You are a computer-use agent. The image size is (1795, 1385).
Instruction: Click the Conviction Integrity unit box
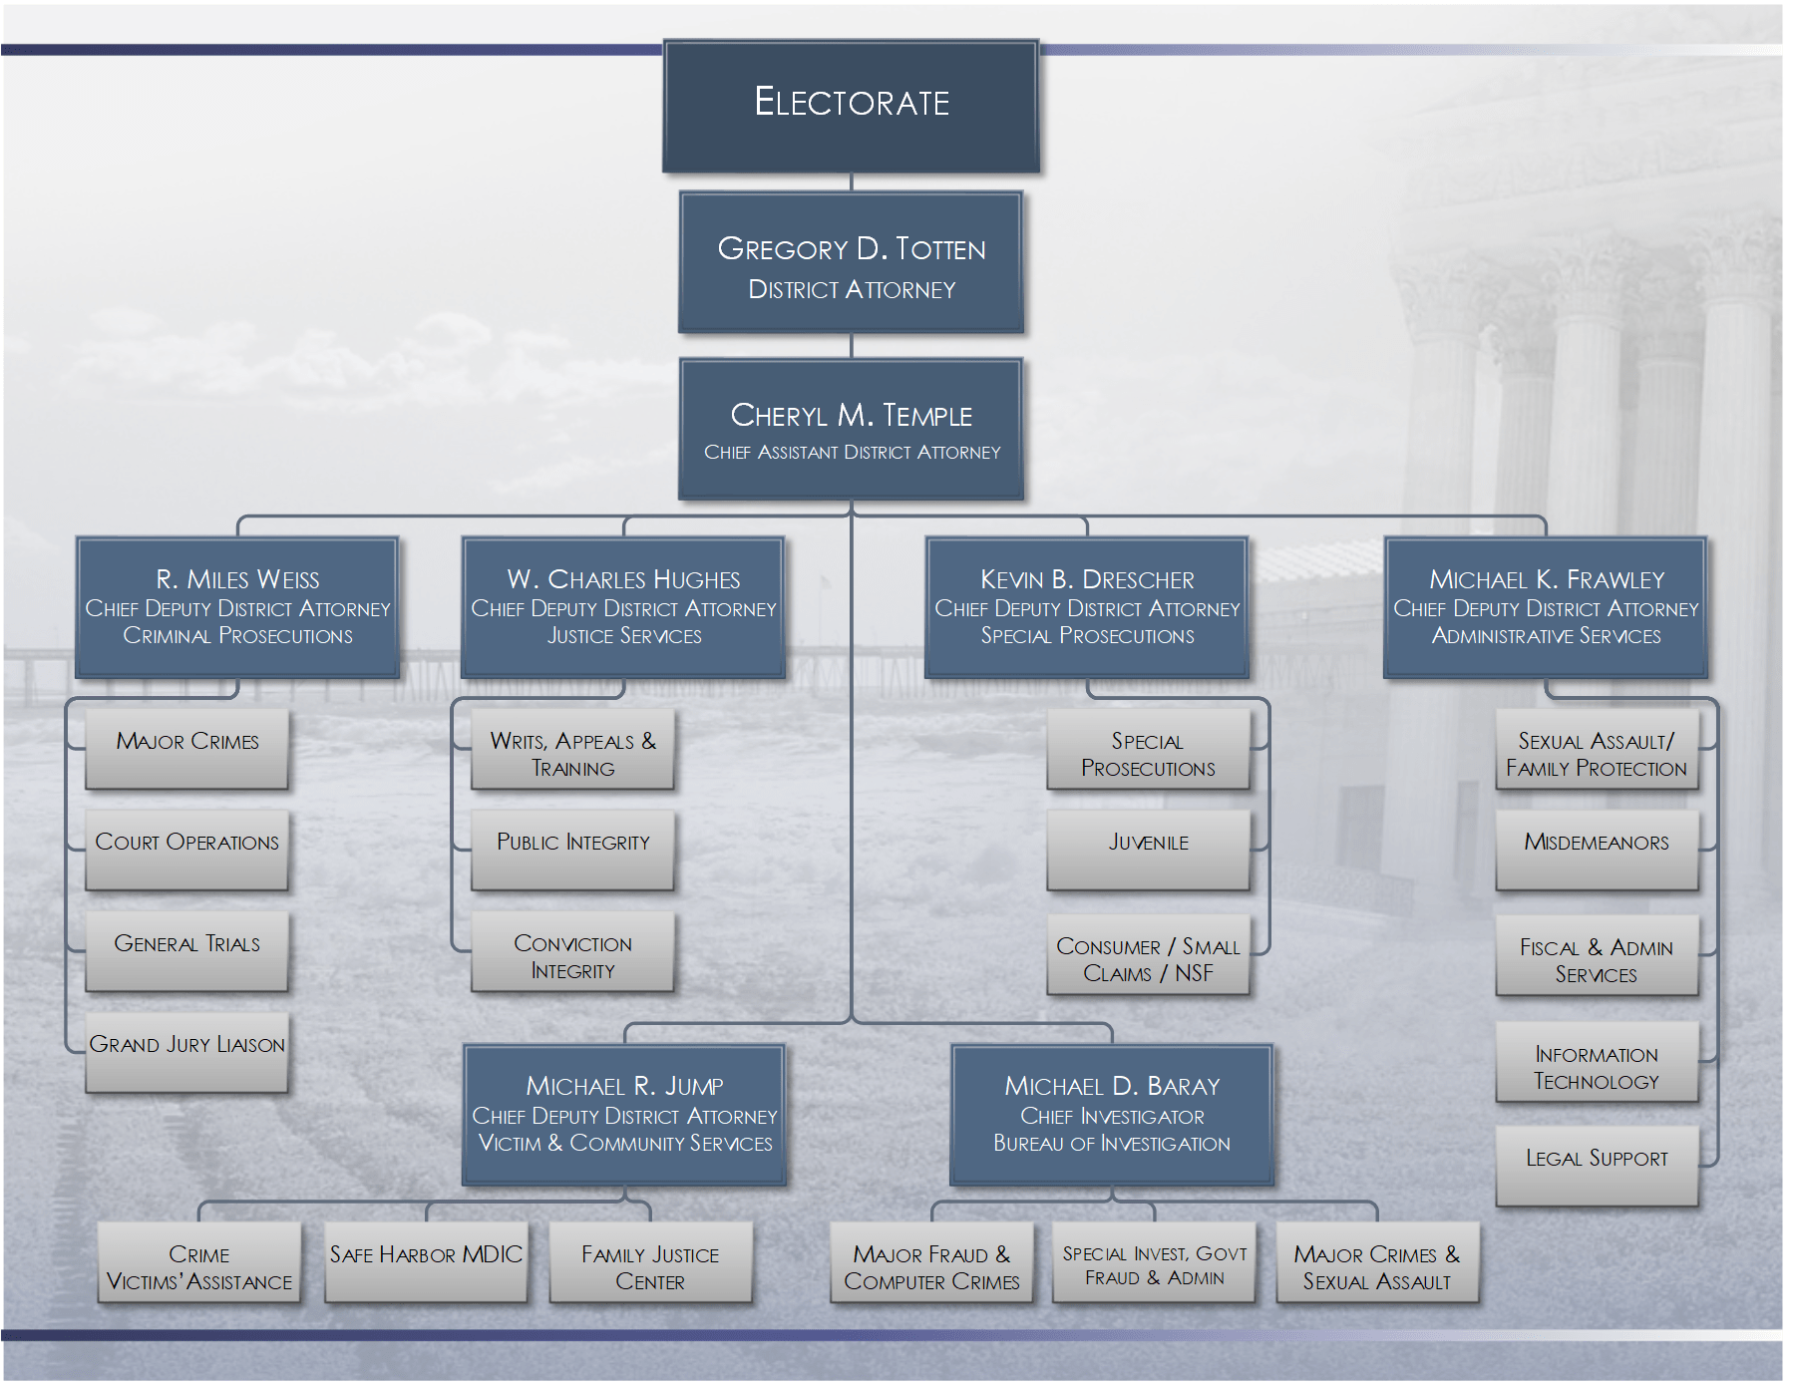pyautogui.click(x=572, y=951)
